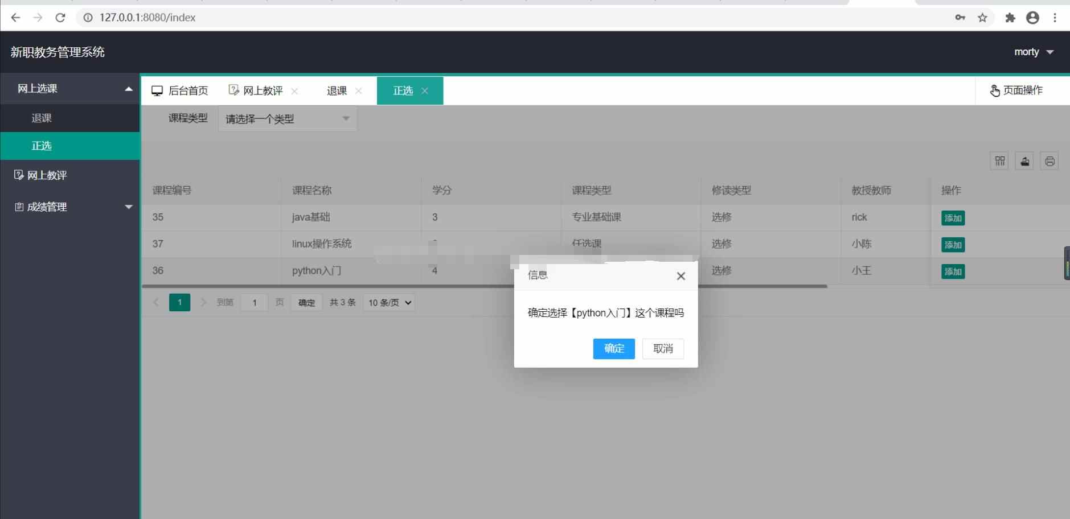Close the 信息 dialog with the X
The height and width of the screenshot is (519, 1070).
(680, 276)
